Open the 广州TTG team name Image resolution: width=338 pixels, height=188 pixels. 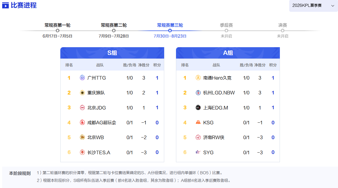(96, 78)
